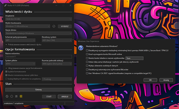Screen dimensions: 179x109
Task: Click the WYBIERZ button
Action: pos(65,26)
